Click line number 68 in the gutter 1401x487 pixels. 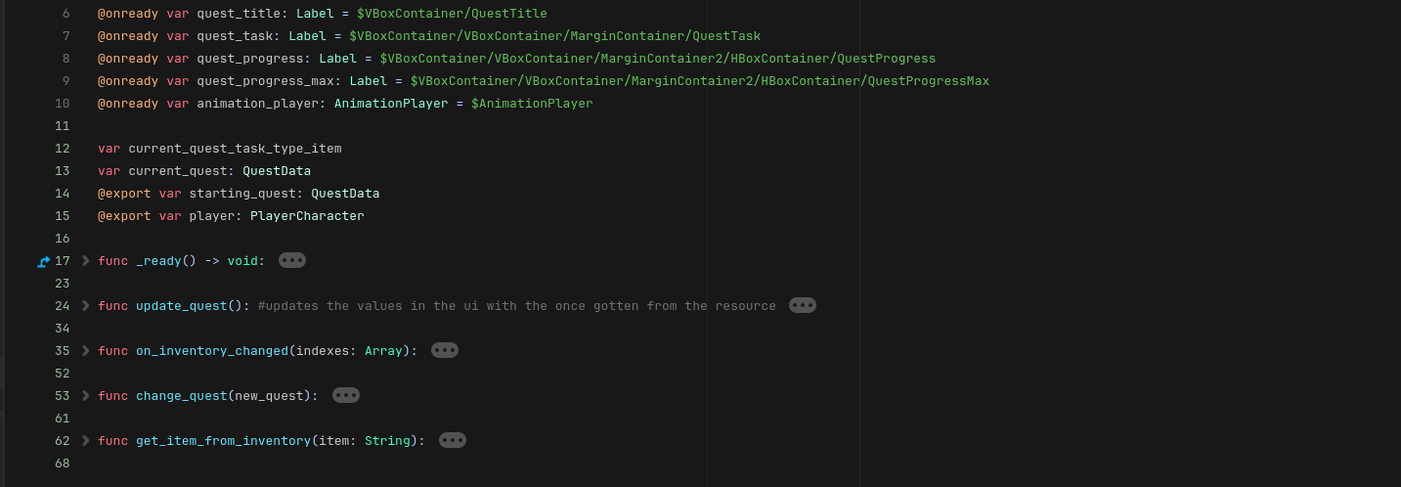point(63,463)
